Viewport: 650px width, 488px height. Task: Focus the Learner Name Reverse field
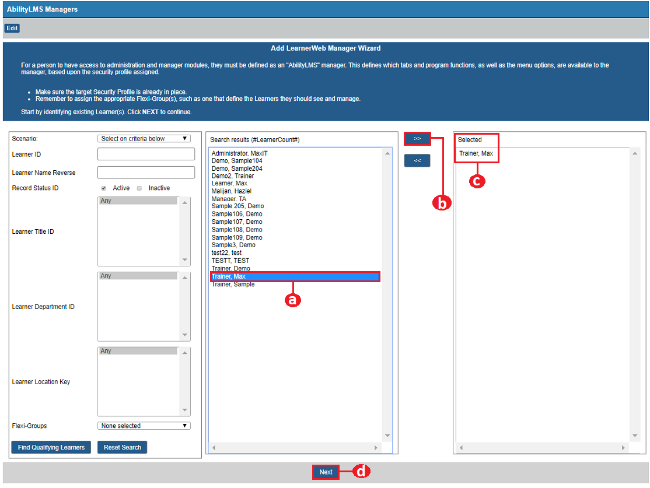[x=146, y=173]
